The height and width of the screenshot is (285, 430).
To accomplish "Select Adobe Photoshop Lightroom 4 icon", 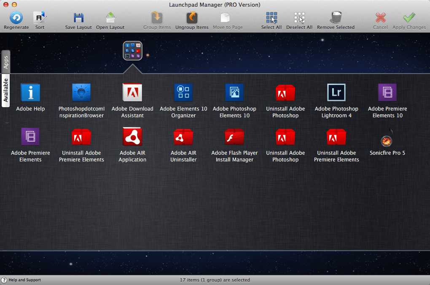I will point(336,93).
